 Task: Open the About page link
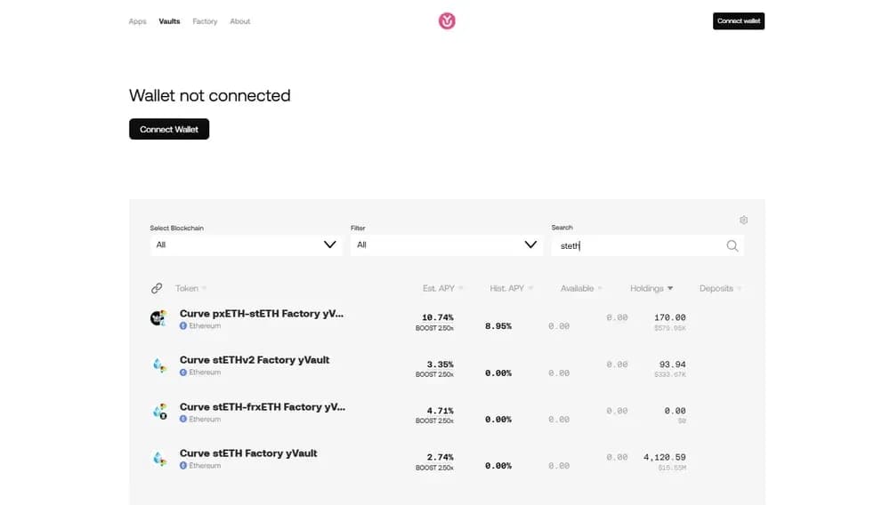tap(240, 21)
